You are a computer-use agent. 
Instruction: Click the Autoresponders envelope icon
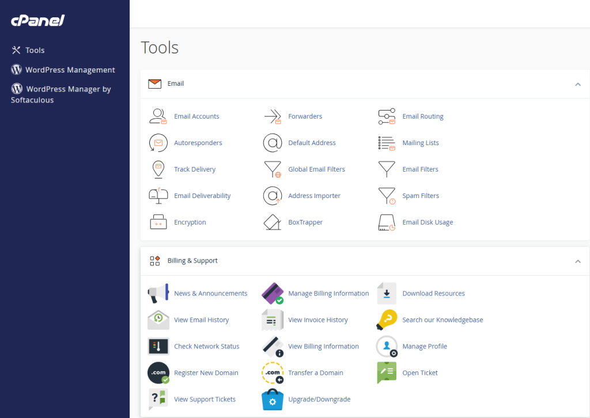pos(158,143)
